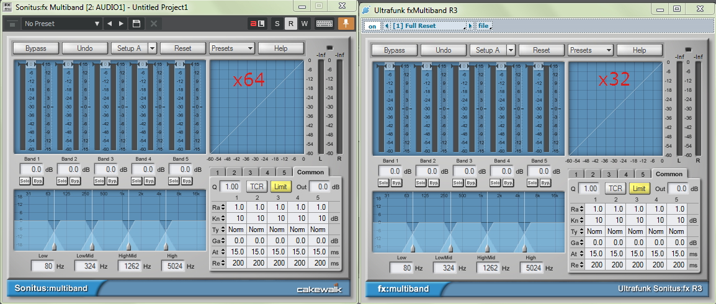Select tab 1 in Sonitus window

point(217,172)
